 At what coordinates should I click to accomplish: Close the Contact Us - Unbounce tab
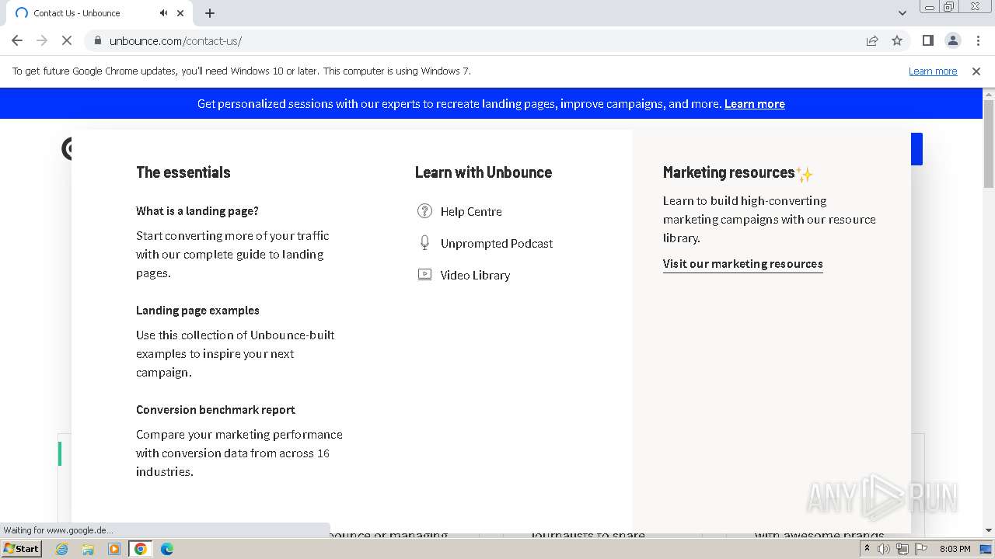coord(181,13)
